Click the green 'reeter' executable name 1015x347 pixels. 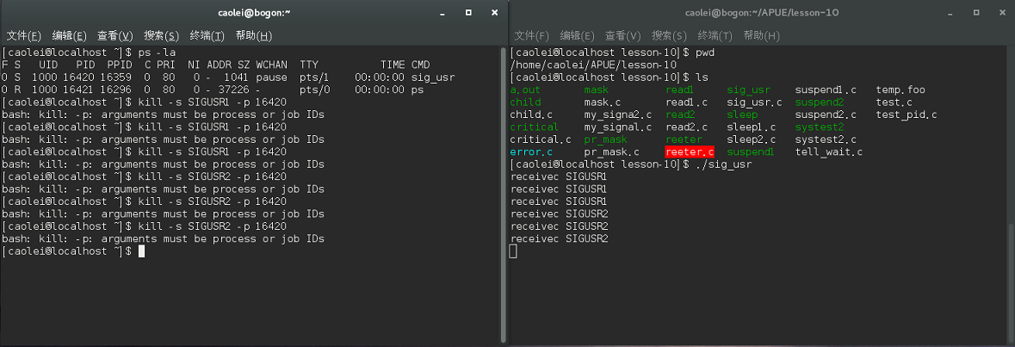click(684, 139)
